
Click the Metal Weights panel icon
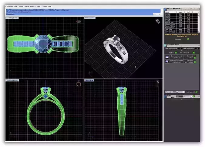point(165,9)
